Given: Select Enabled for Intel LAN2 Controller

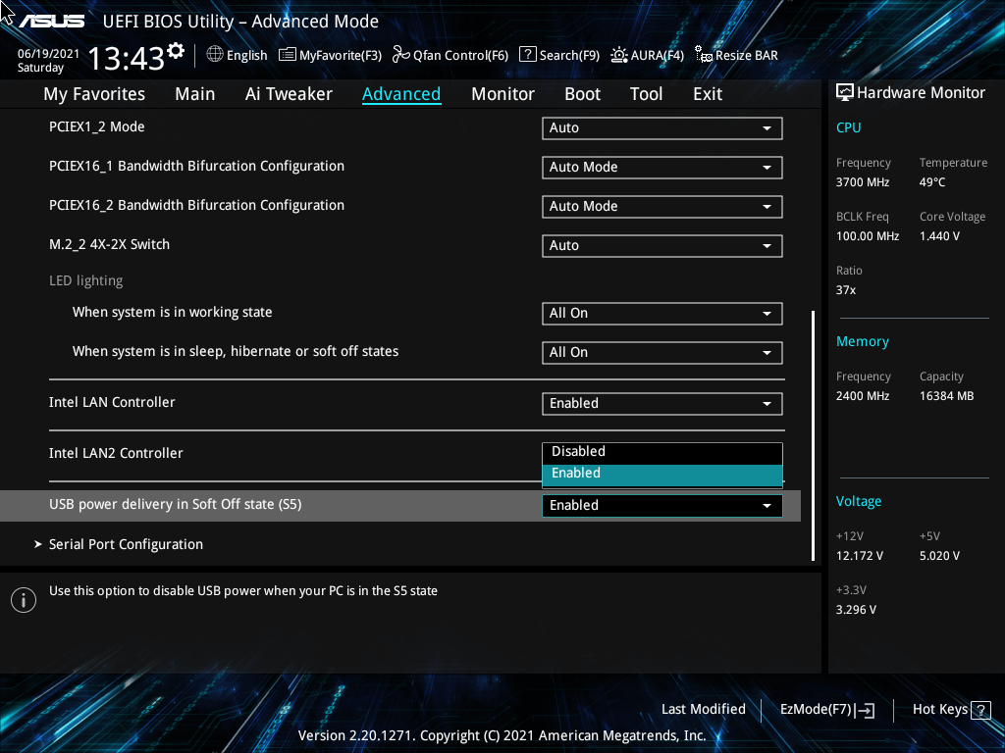Looking at the screenshot, I should coord(661,473).
